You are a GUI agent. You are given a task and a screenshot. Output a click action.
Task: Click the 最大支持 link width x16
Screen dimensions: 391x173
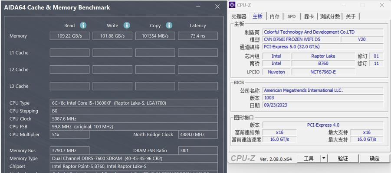point(367,132)
